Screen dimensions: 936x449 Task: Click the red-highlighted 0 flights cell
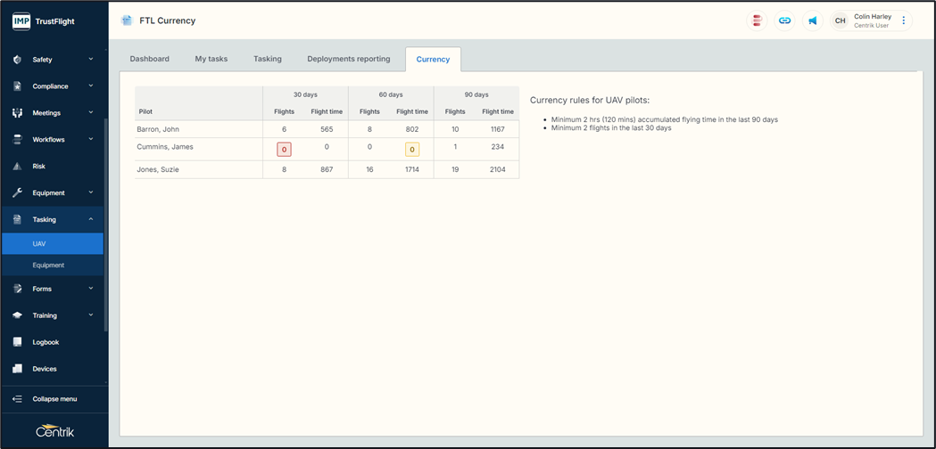(x=284, y=150)
